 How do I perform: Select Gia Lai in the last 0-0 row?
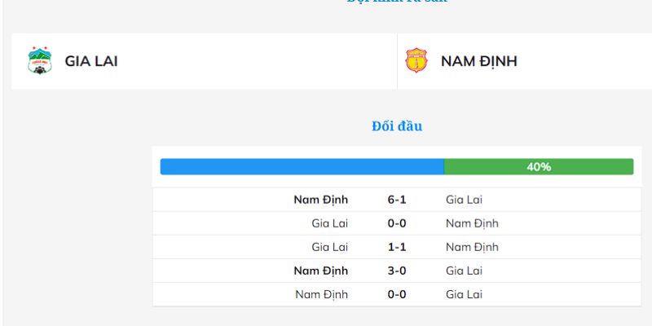465,294
